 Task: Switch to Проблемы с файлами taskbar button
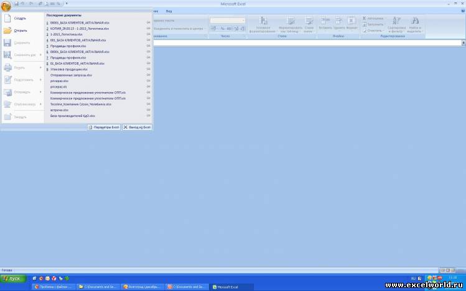click(x=54, y=287)
